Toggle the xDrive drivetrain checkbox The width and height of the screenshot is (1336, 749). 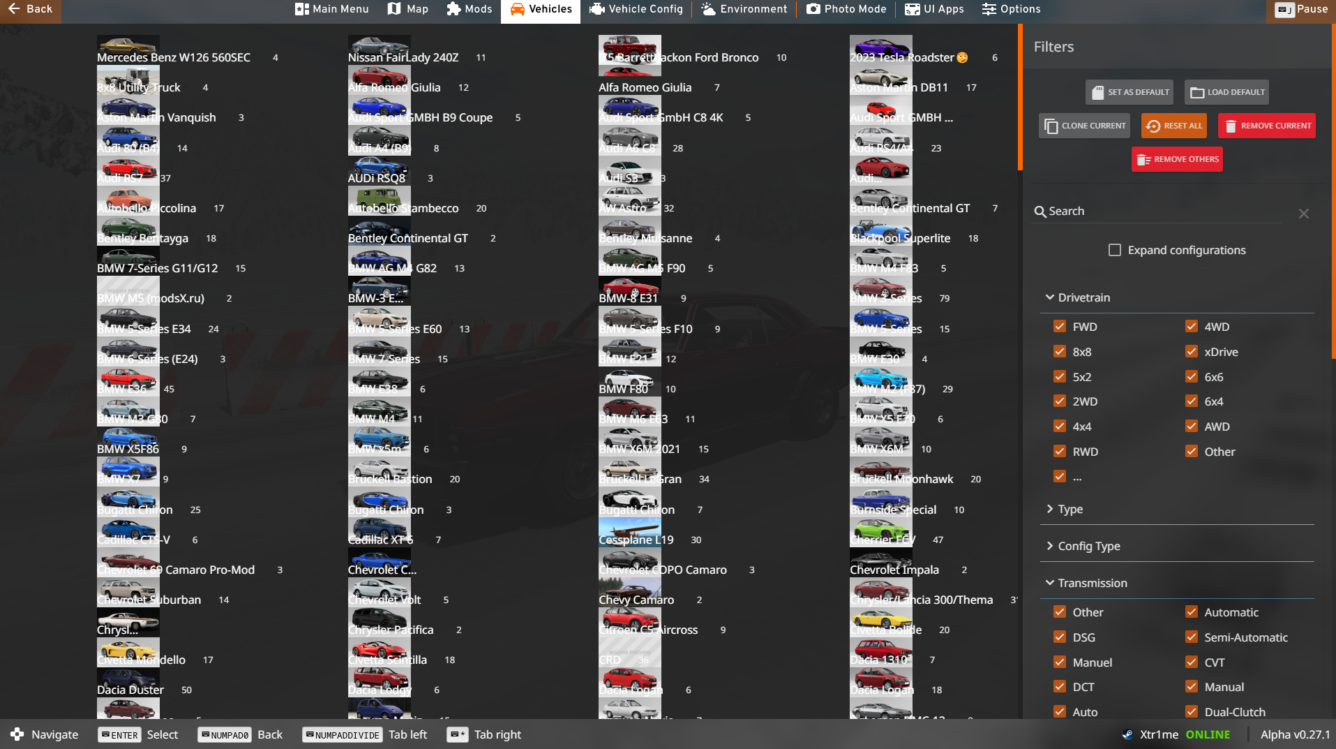(x=1192, y=351)
